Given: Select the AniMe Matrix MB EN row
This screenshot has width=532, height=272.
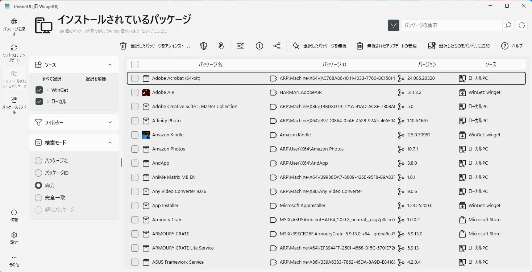Looking at the screenshot, I should [326, 177].
